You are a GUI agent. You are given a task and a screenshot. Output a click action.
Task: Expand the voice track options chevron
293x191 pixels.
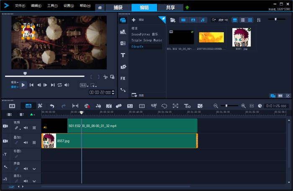tap(34, 169)
